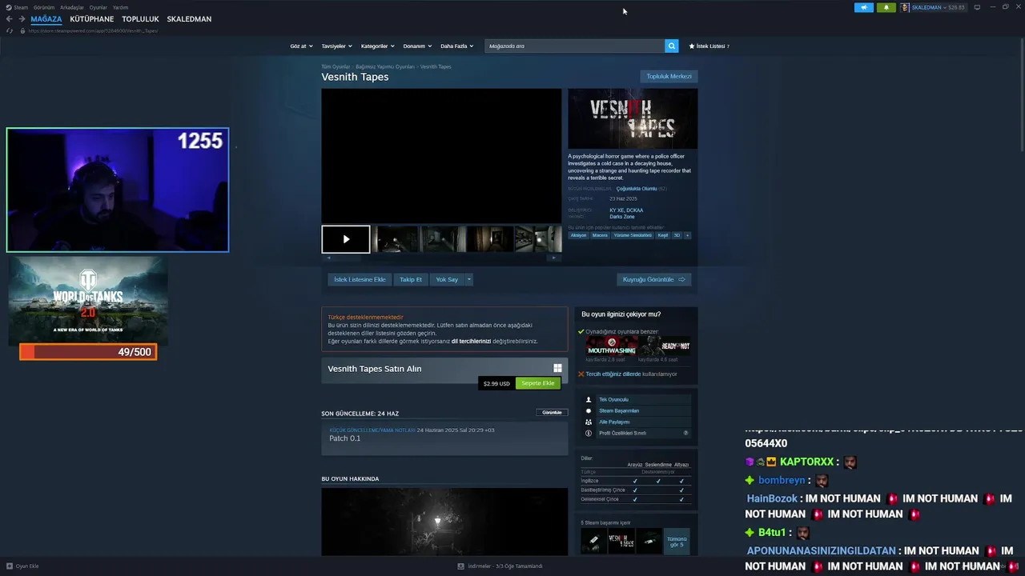Click the Vesnith Tapes logo achievement icon
Image resolution: width=1025 pixels, height=576 pixels.
(621, 541)
